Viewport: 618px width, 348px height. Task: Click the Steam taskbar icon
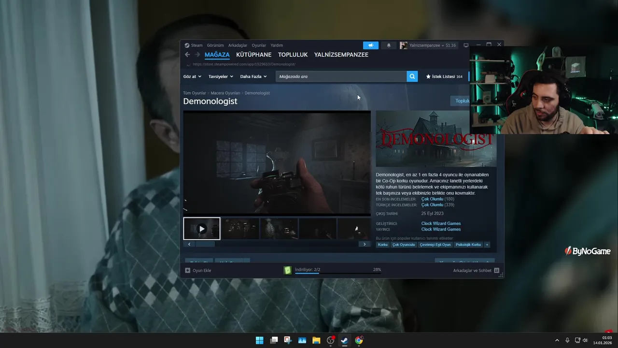(x=344, y=340)
